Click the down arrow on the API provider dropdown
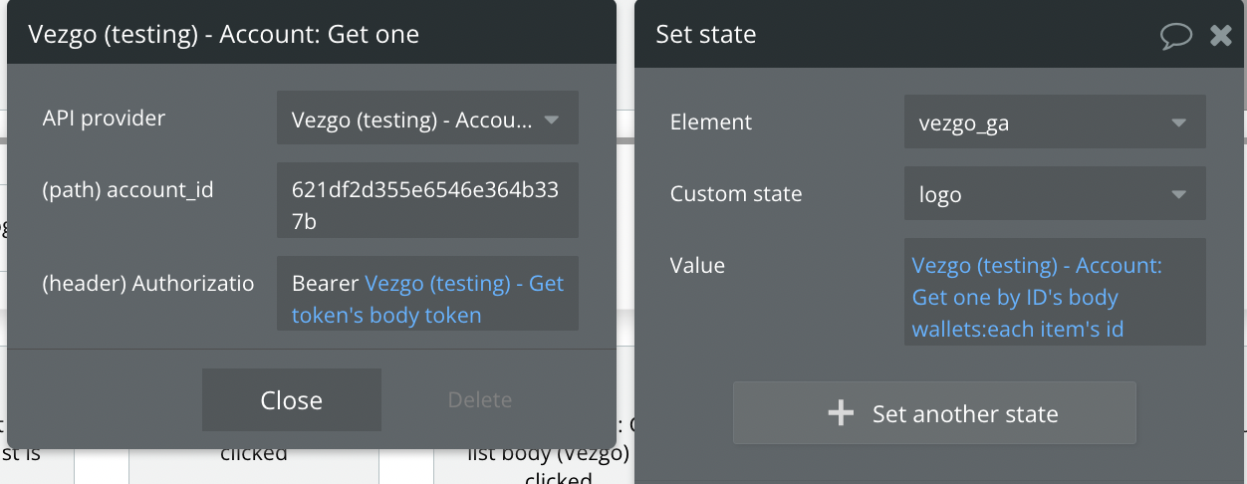Screen dimensions: 1247x484 (552, 121)
